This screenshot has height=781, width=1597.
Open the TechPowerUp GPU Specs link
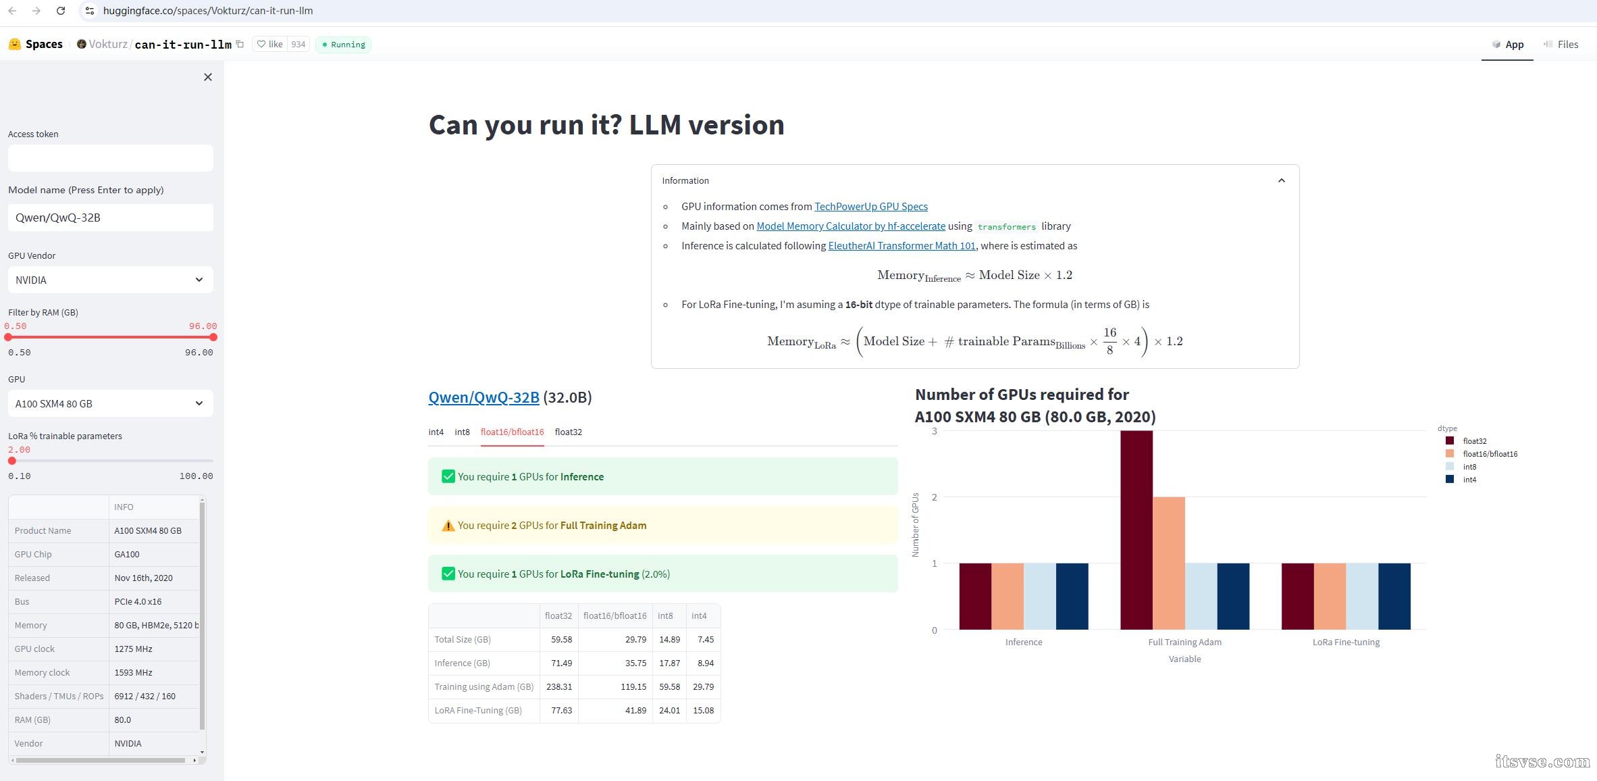tap(871, 207)
